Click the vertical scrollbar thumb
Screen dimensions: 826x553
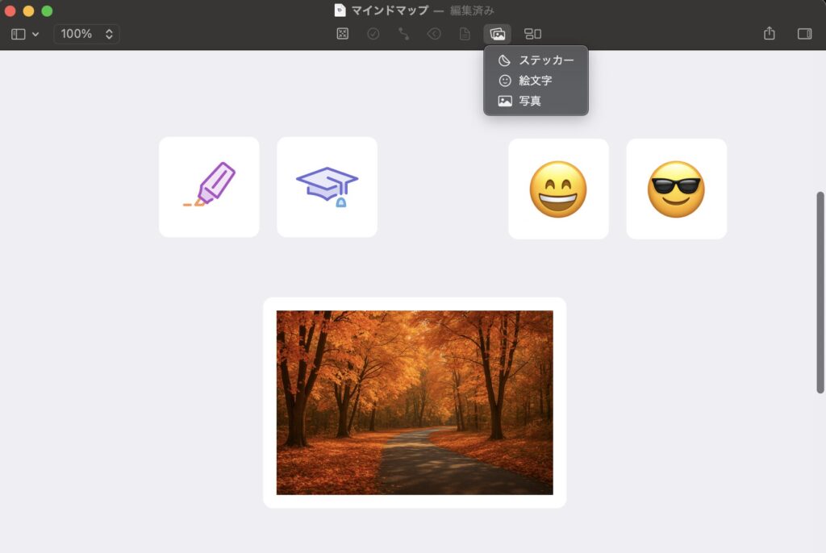(820, 293)
